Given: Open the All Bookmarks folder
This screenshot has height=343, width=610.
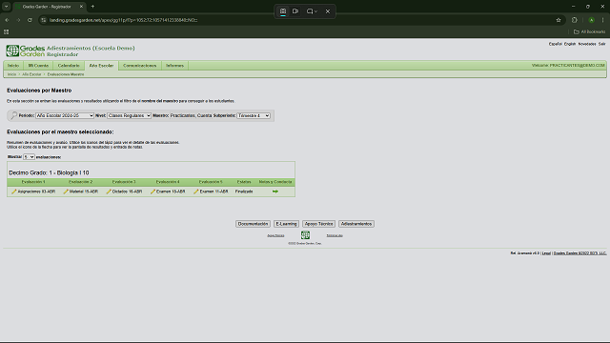Looking at the screenshot, I should [x=589, y=31].
